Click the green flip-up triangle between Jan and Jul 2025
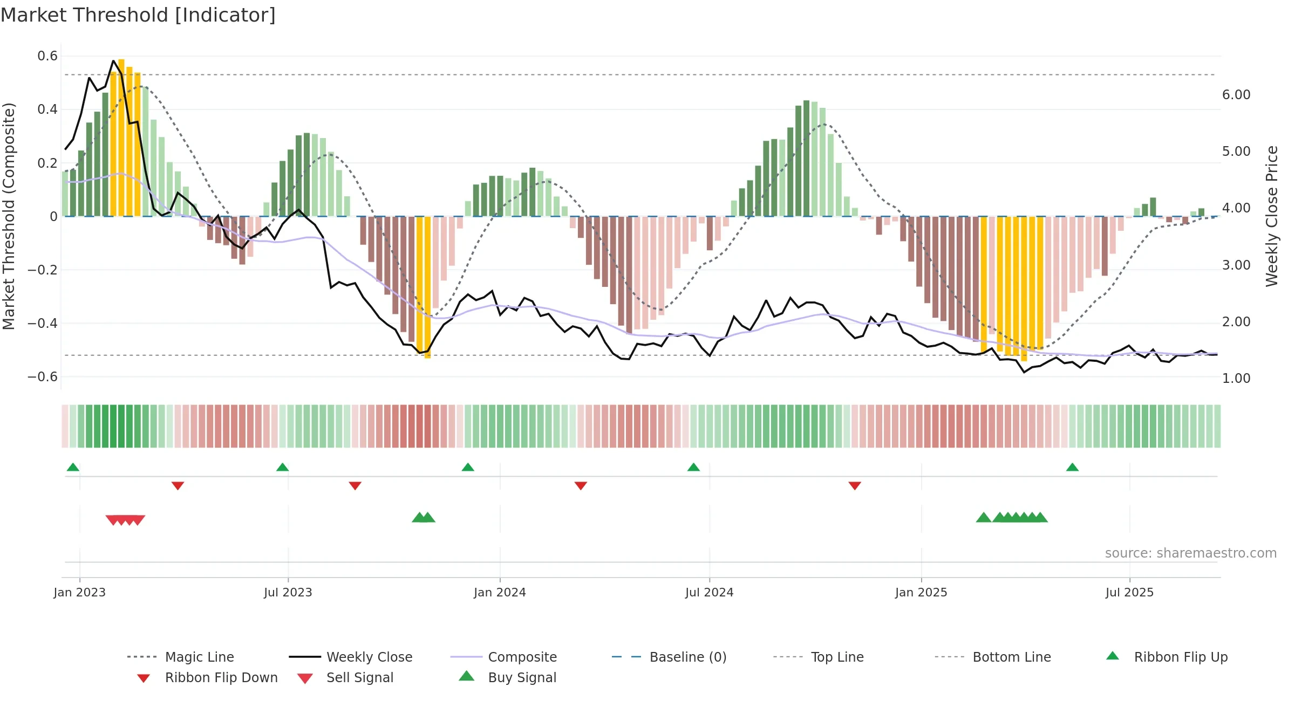Image resolution: width=1295 pixels, height=728 pixels. (x=1072, y=467)
